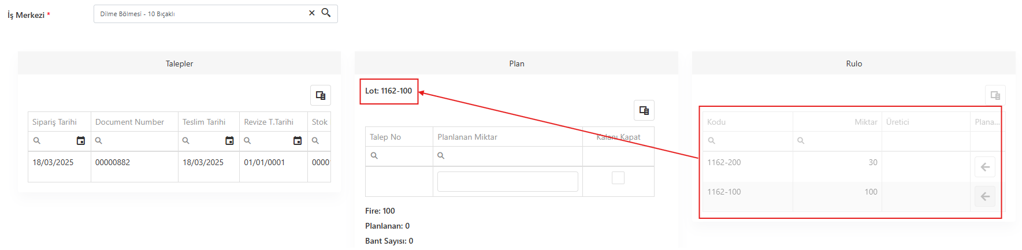This screenshot has width=1022, height=250.
Task: Click the Talep No filter search icon
Action: (374, 156)
